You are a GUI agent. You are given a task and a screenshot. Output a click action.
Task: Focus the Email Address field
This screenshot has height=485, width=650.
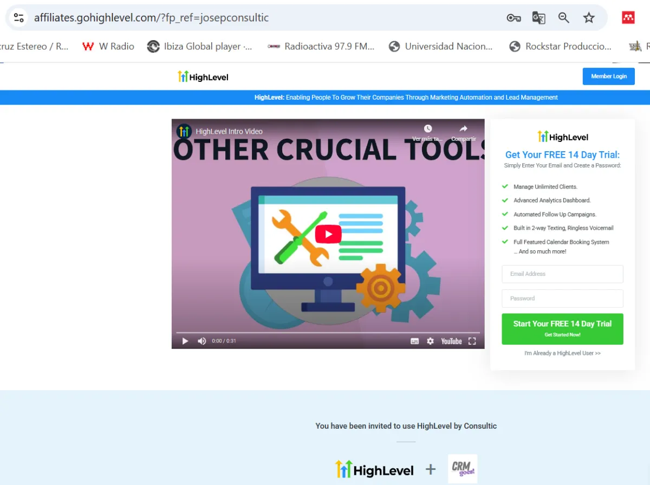click(x=562, y=274)
